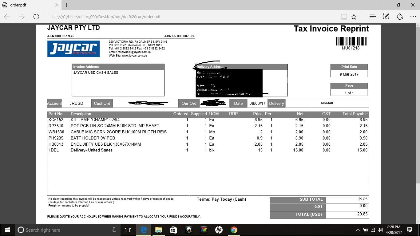Screen dimensions: 420x236
Task: Click 'Delivery- United States' row description
Action: point(92,150)
